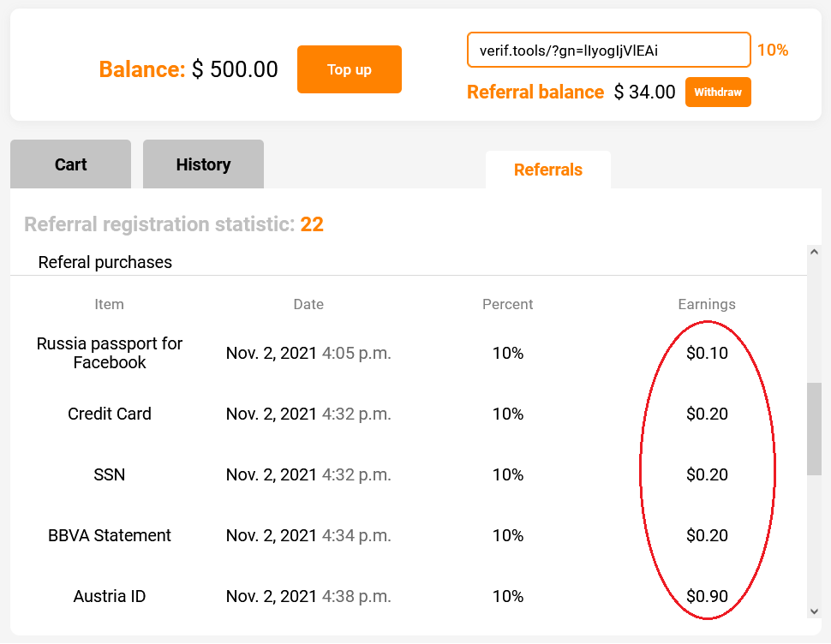Select the Russia passport for Facebook row
The width and height of the screenshot is (831, 644).
pos(110,353)
